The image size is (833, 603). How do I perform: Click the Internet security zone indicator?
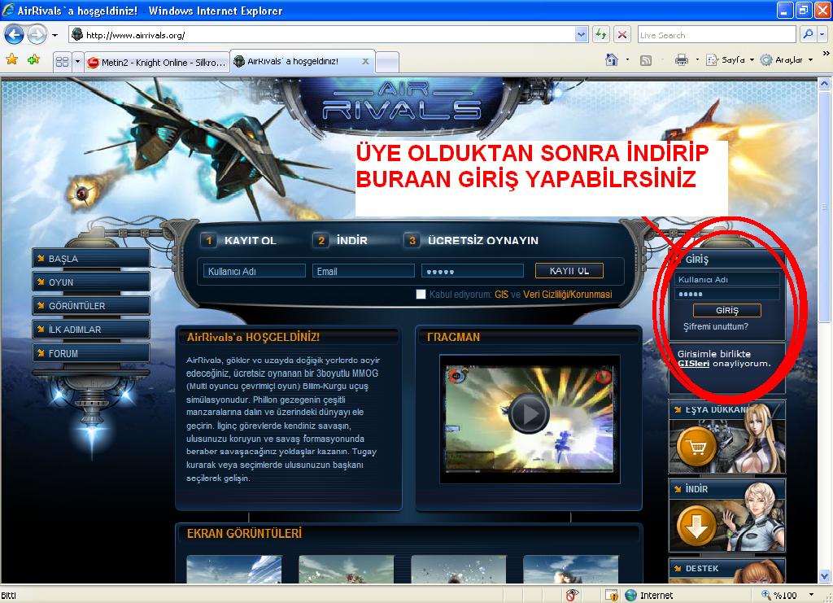[x=648, y=595]
